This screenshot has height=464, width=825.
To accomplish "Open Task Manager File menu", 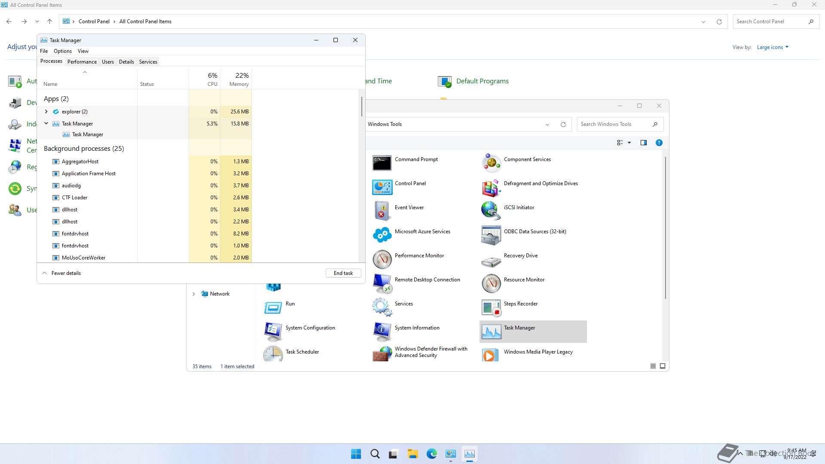I will tap(44, 51).
